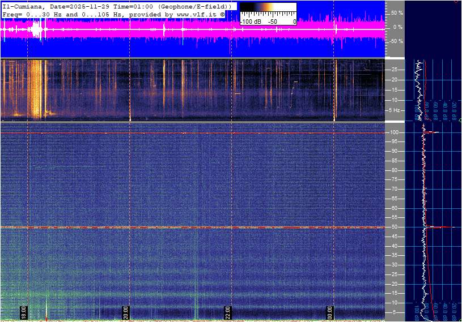Click the 50 Hz mark on frequency axis
The height and width of the screenshot is (322, 462).
click(394, 227)
